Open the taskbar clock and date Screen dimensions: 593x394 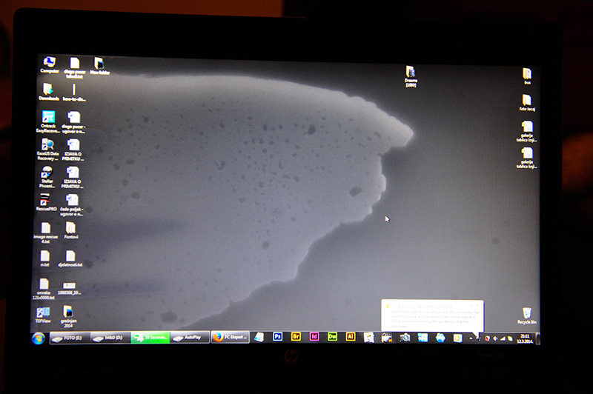pyautogui.click(x=526, y=338)
